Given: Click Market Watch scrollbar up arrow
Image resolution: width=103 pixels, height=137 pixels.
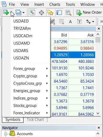Looking at the screenshot, I should point(98,34).
